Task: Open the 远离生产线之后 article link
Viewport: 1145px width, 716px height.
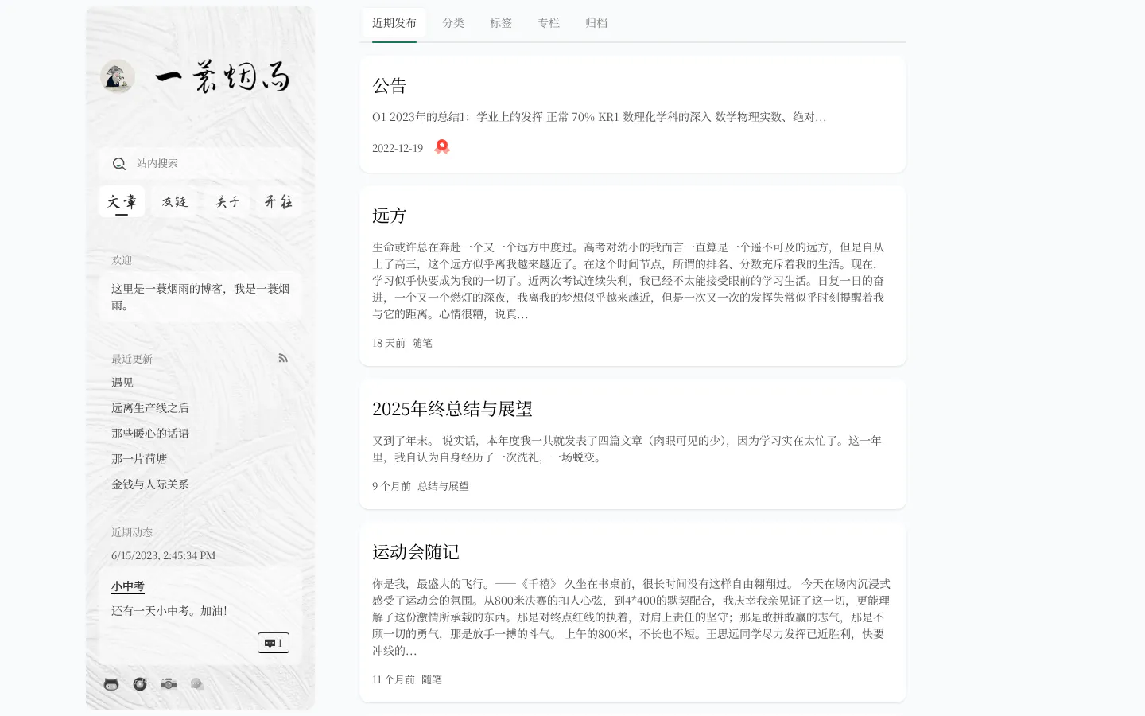Action: click(x=150, y=408)
